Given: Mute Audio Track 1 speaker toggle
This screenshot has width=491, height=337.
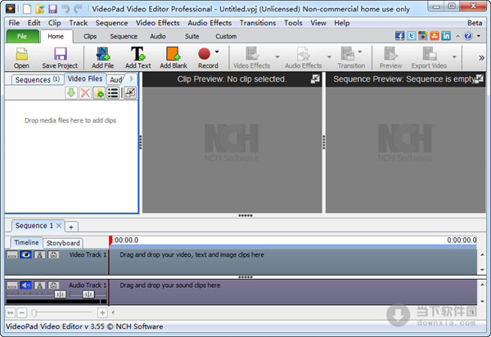Looking at the screenshot, I should pyautogui.click(x=25, y=285).
